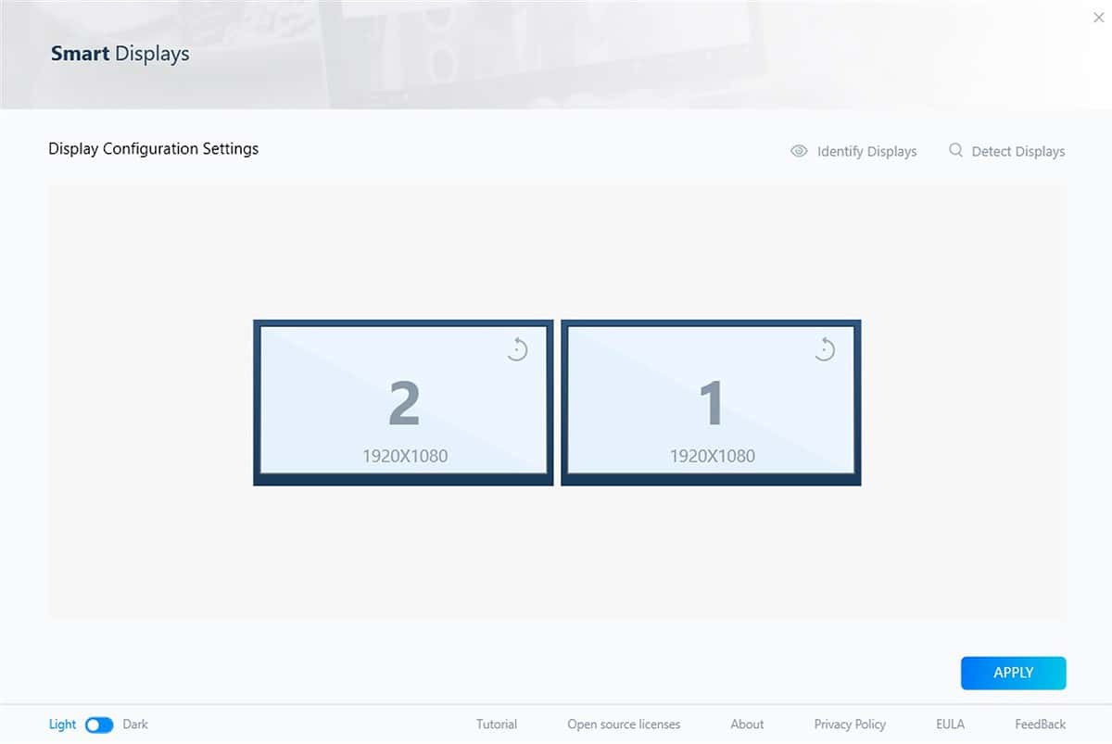The height and width of the screenshot is (744, 1112).
Task: View the Privacy Policy
Action: pyautogui.click(x=850, y=725)
